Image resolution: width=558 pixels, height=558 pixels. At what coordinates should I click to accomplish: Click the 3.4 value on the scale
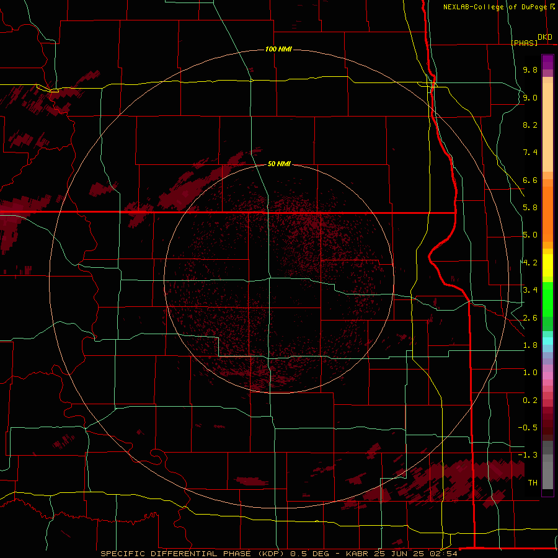coord(530,290)
